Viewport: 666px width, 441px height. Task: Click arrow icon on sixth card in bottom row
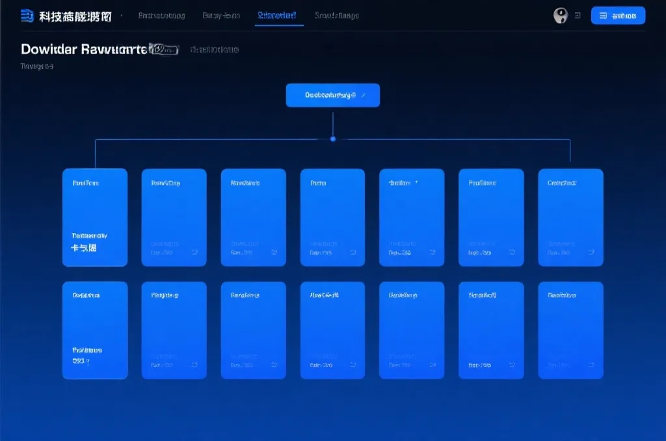512,365
